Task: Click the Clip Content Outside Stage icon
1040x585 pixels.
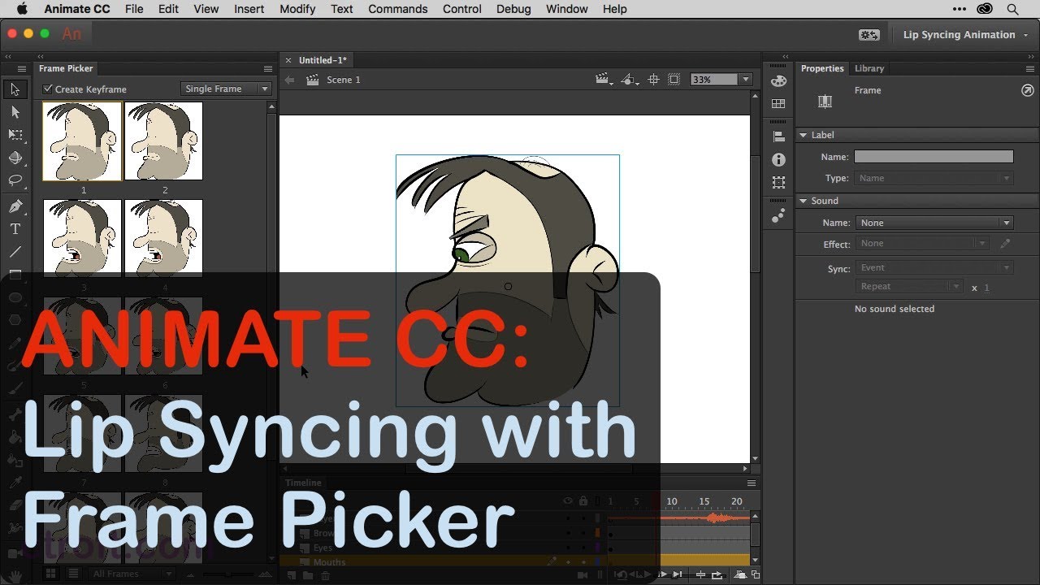Action: 674,80
